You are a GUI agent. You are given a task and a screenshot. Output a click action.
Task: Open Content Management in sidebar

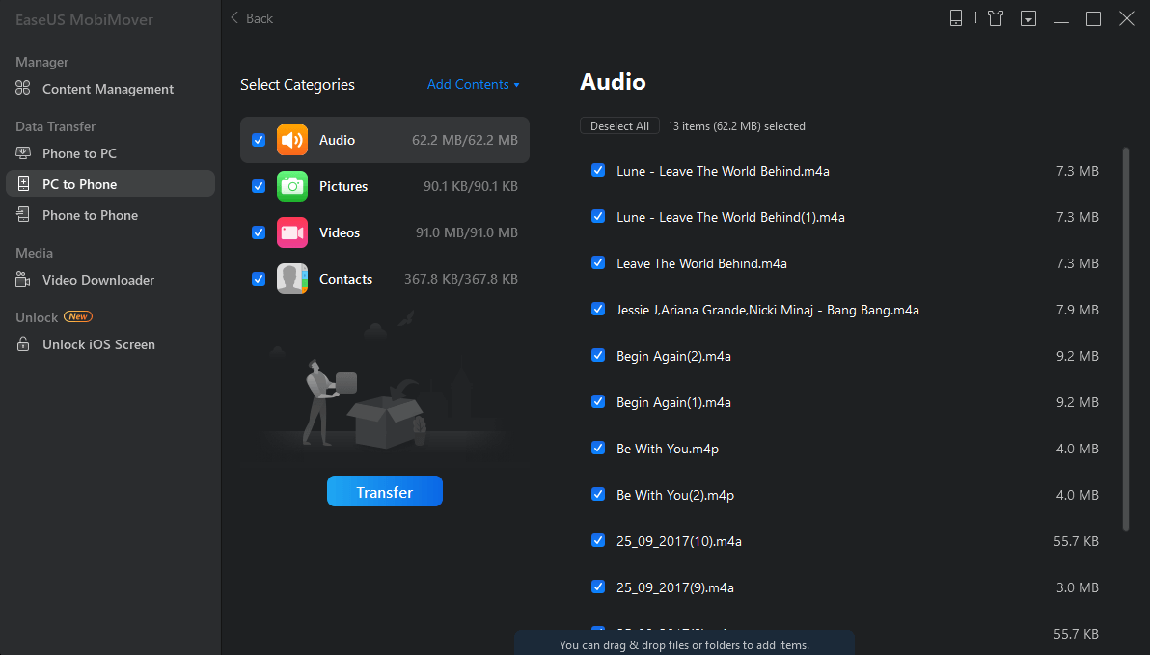[106, 89]
